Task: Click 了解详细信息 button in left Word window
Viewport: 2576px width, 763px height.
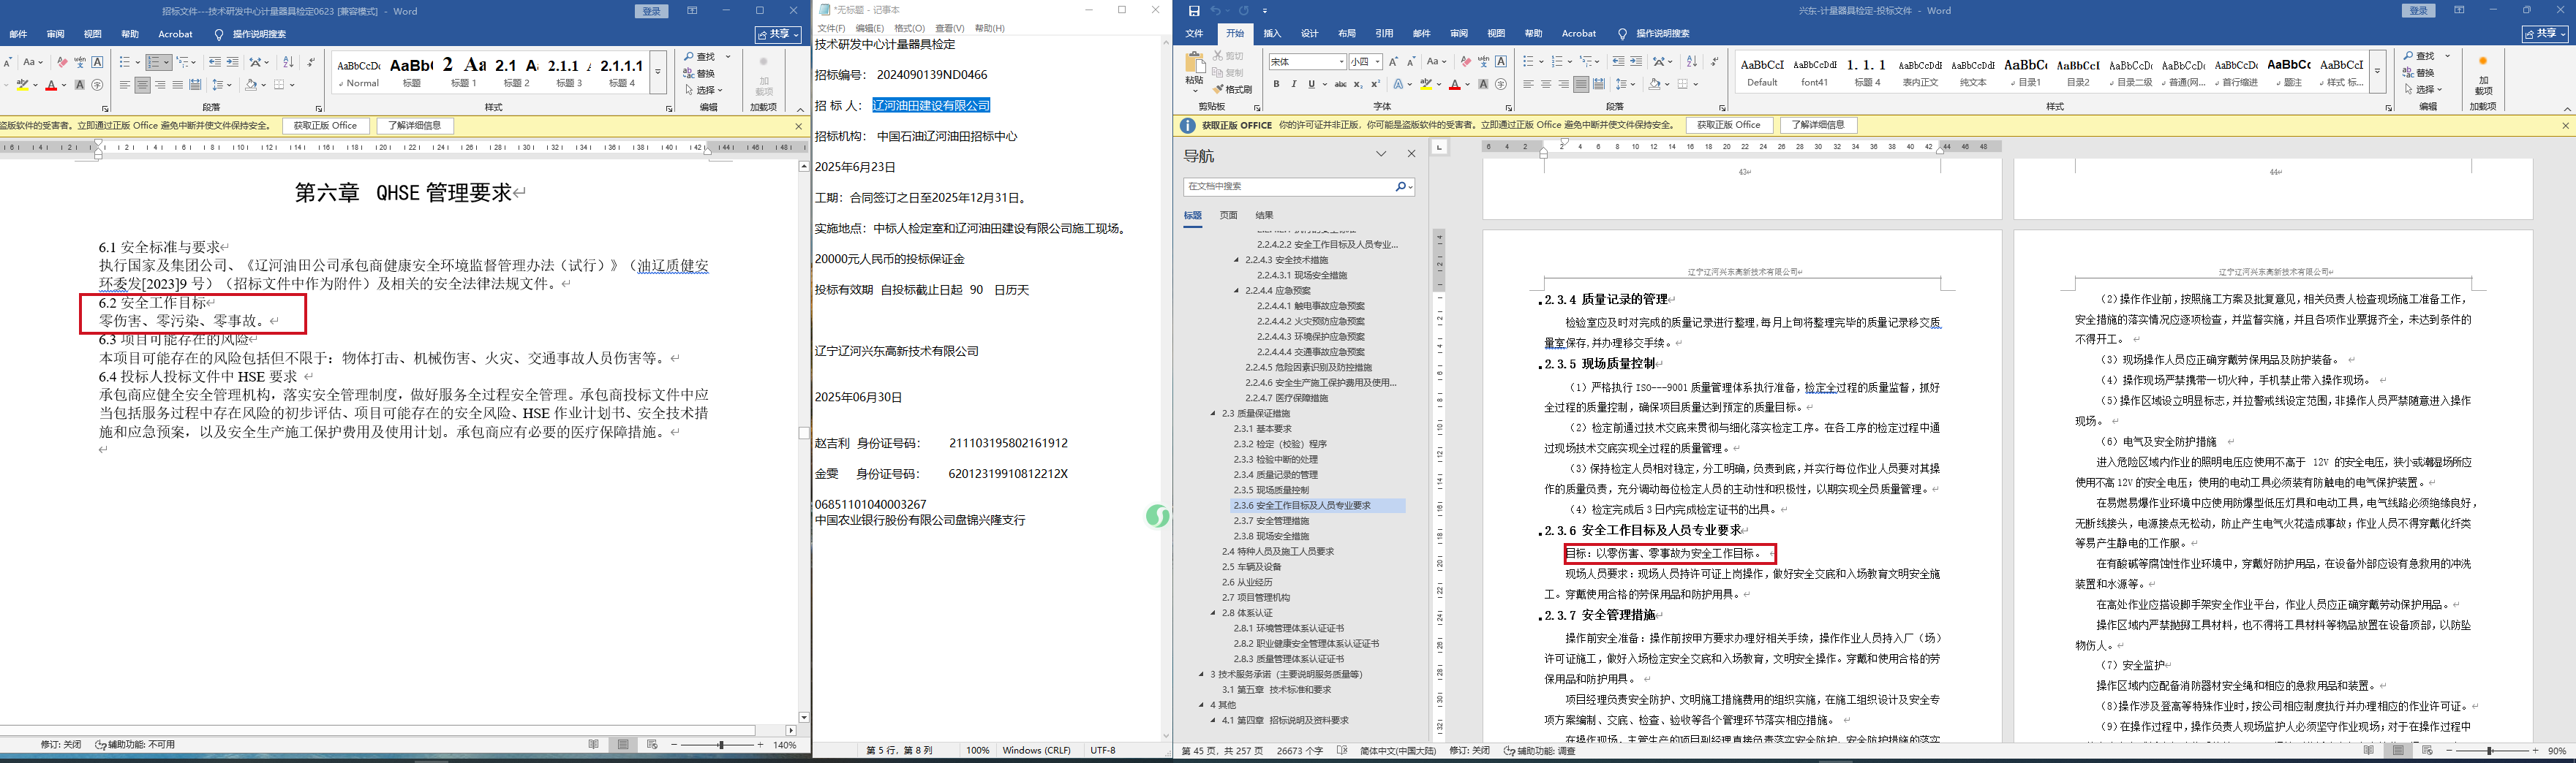Action: tap(415, 126)
